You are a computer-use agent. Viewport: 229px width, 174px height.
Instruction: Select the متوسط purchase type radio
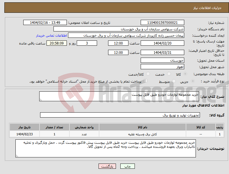(x=174, y=81)
